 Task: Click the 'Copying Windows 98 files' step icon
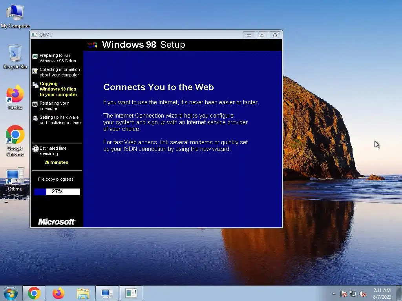pos(35,85)
